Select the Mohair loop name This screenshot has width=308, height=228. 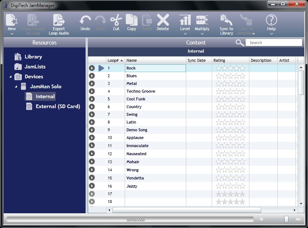click(133, 162)
